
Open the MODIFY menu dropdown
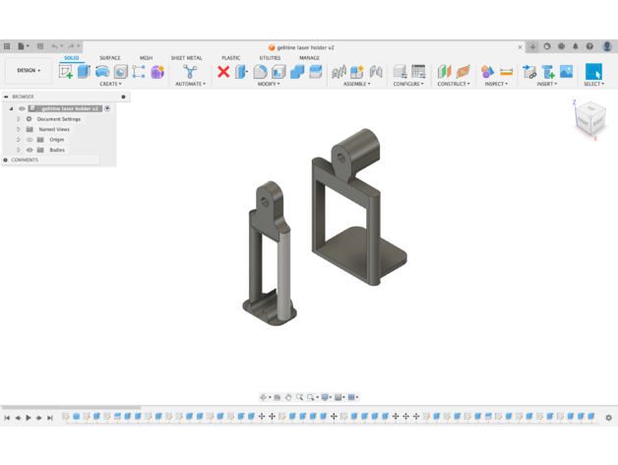coord(269,85)
